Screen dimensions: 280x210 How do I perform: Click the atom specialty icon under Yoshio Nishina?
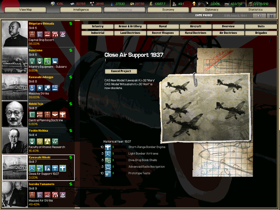[40, 141]
